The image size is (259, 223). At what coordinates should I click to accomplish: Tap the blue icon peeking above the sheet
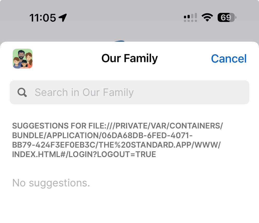[120, 41]
